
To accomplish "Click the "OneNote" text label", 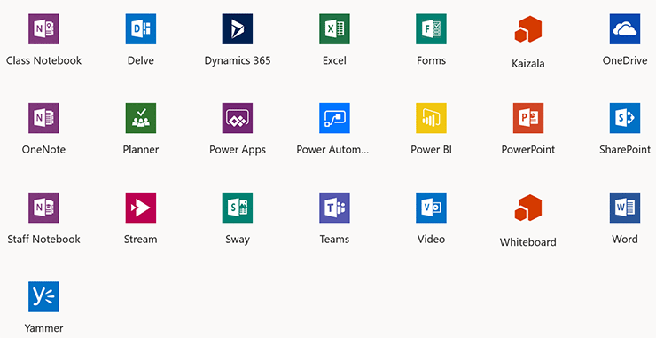I will click(x=43, y=150).
